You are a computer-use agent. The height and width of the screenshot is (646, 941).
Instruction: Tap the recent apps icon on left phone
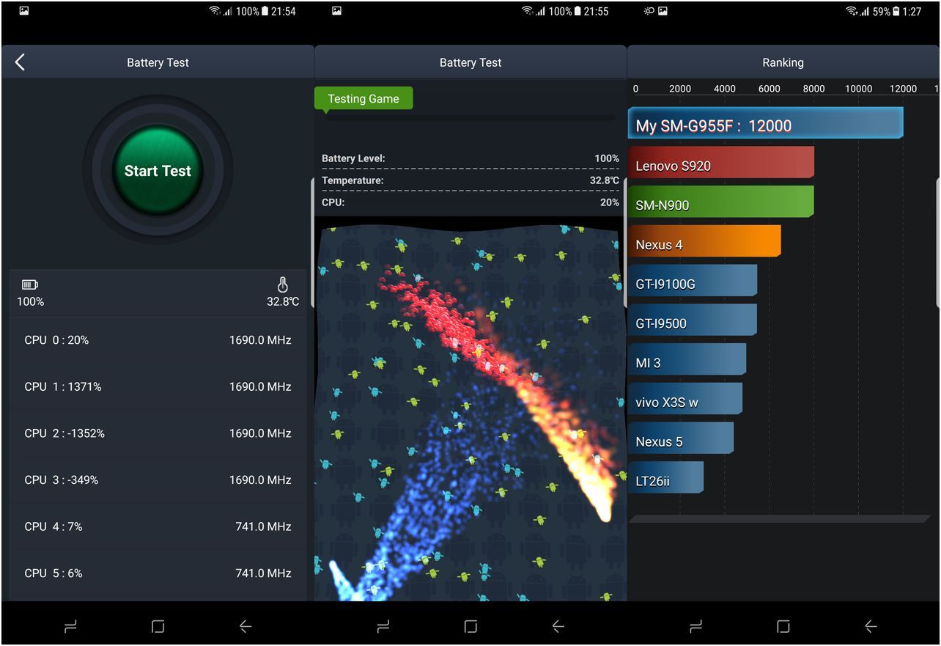click(x=70, y=625)
